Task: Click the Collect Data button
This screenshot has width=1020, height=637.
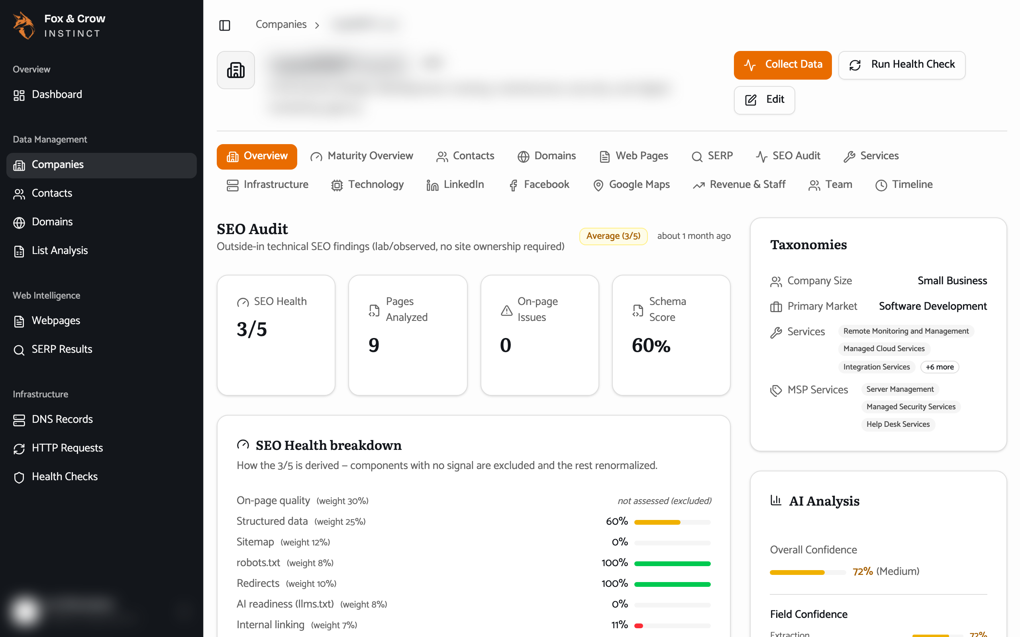Action: pyautogui.click(x=782, y=65)
